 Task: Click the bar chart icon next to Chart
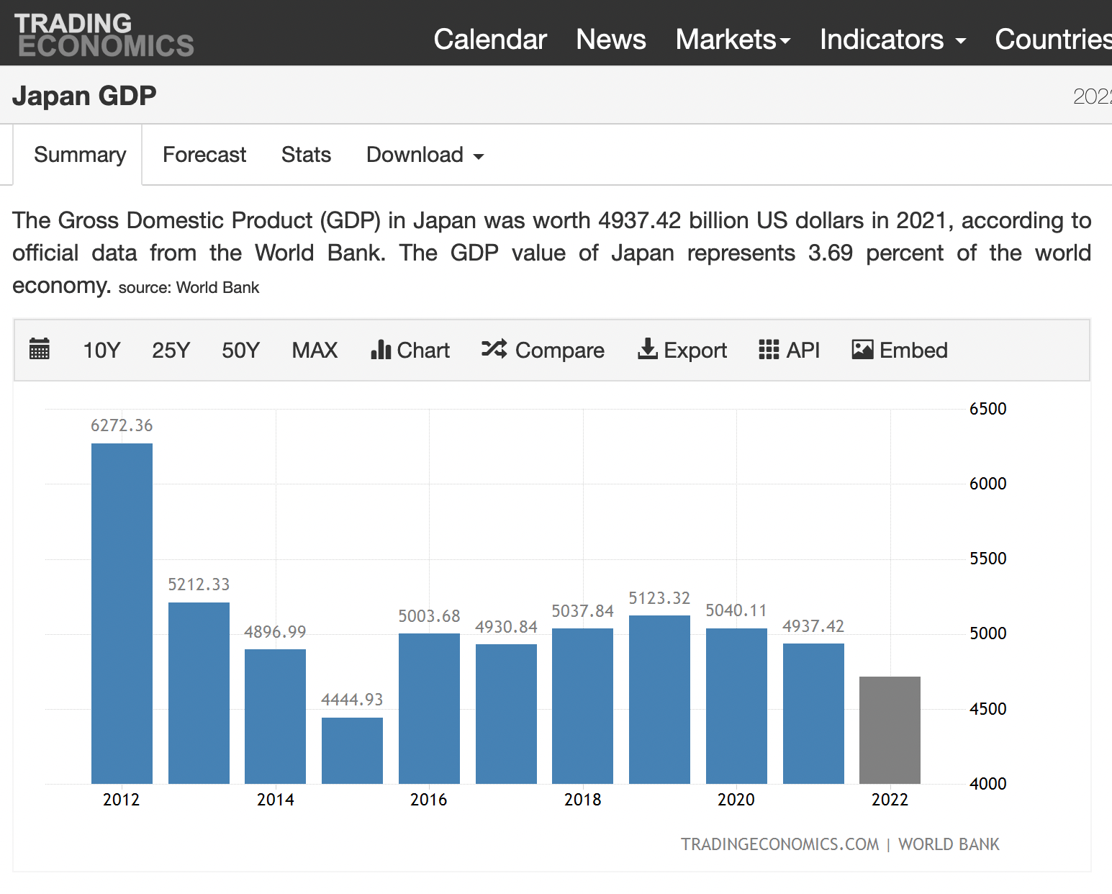[381, 350]
